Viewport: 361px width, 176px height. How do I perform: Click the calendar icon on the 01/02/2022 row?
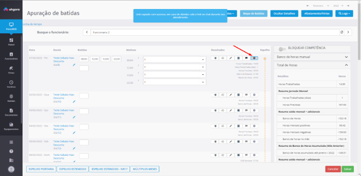click(239, 58)
